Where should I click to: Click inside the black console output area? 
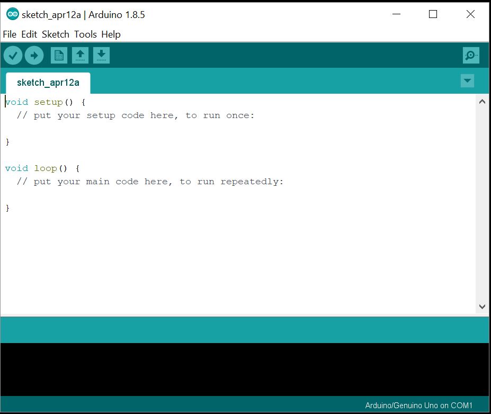coord(245,370)
